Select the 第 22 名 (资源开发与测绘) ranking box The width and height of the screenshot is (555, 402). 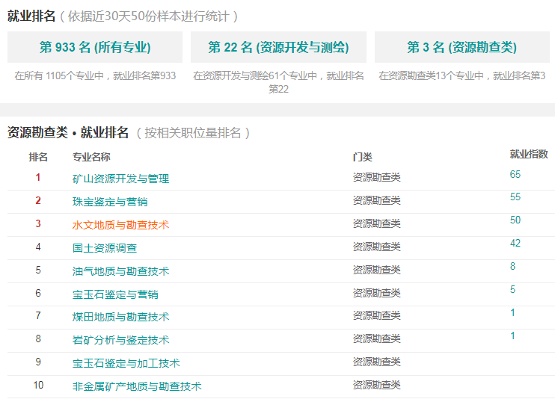(x=278, y=47)
